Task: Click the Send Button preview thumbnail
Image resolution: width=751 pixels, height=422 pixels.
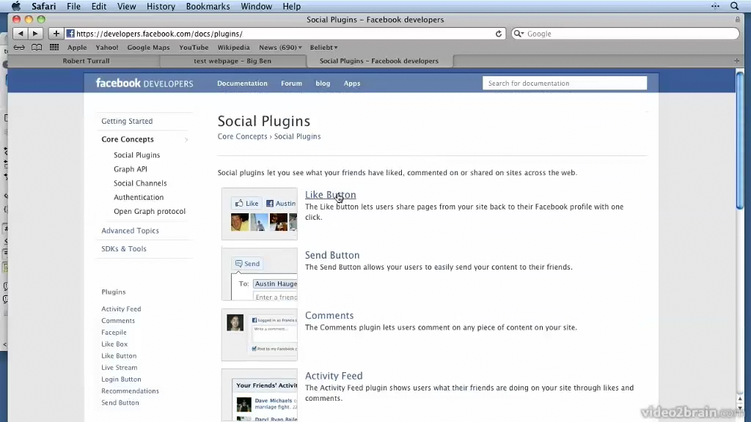Action: tap(259, 274)
